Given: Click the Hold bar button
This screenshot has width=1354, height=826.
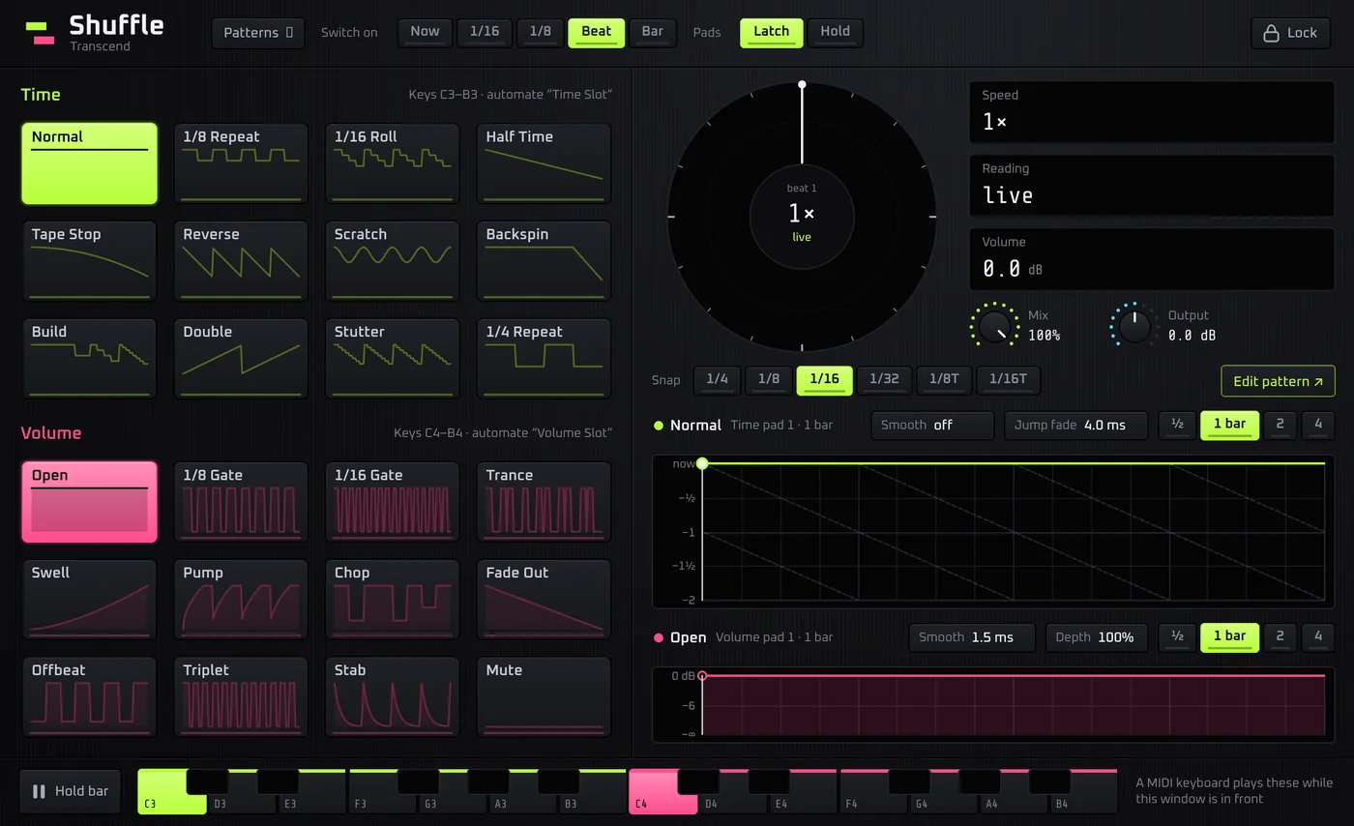Looking at the screenshot, I should click(71, 791).
